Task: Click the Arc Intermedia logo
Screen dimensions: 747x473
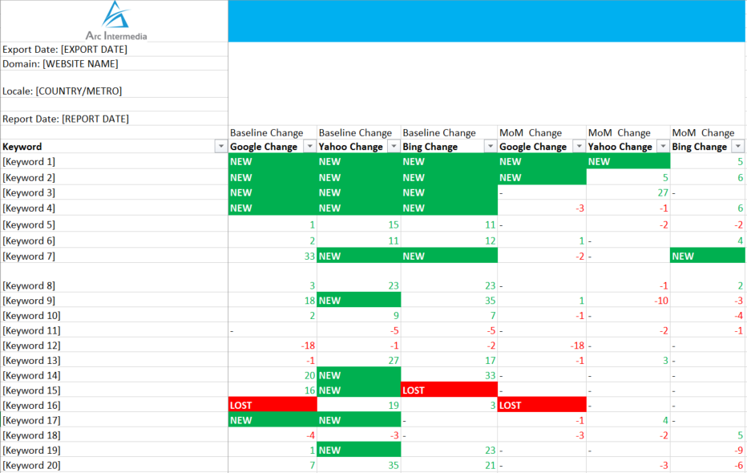Action: (x=116, y=20)
